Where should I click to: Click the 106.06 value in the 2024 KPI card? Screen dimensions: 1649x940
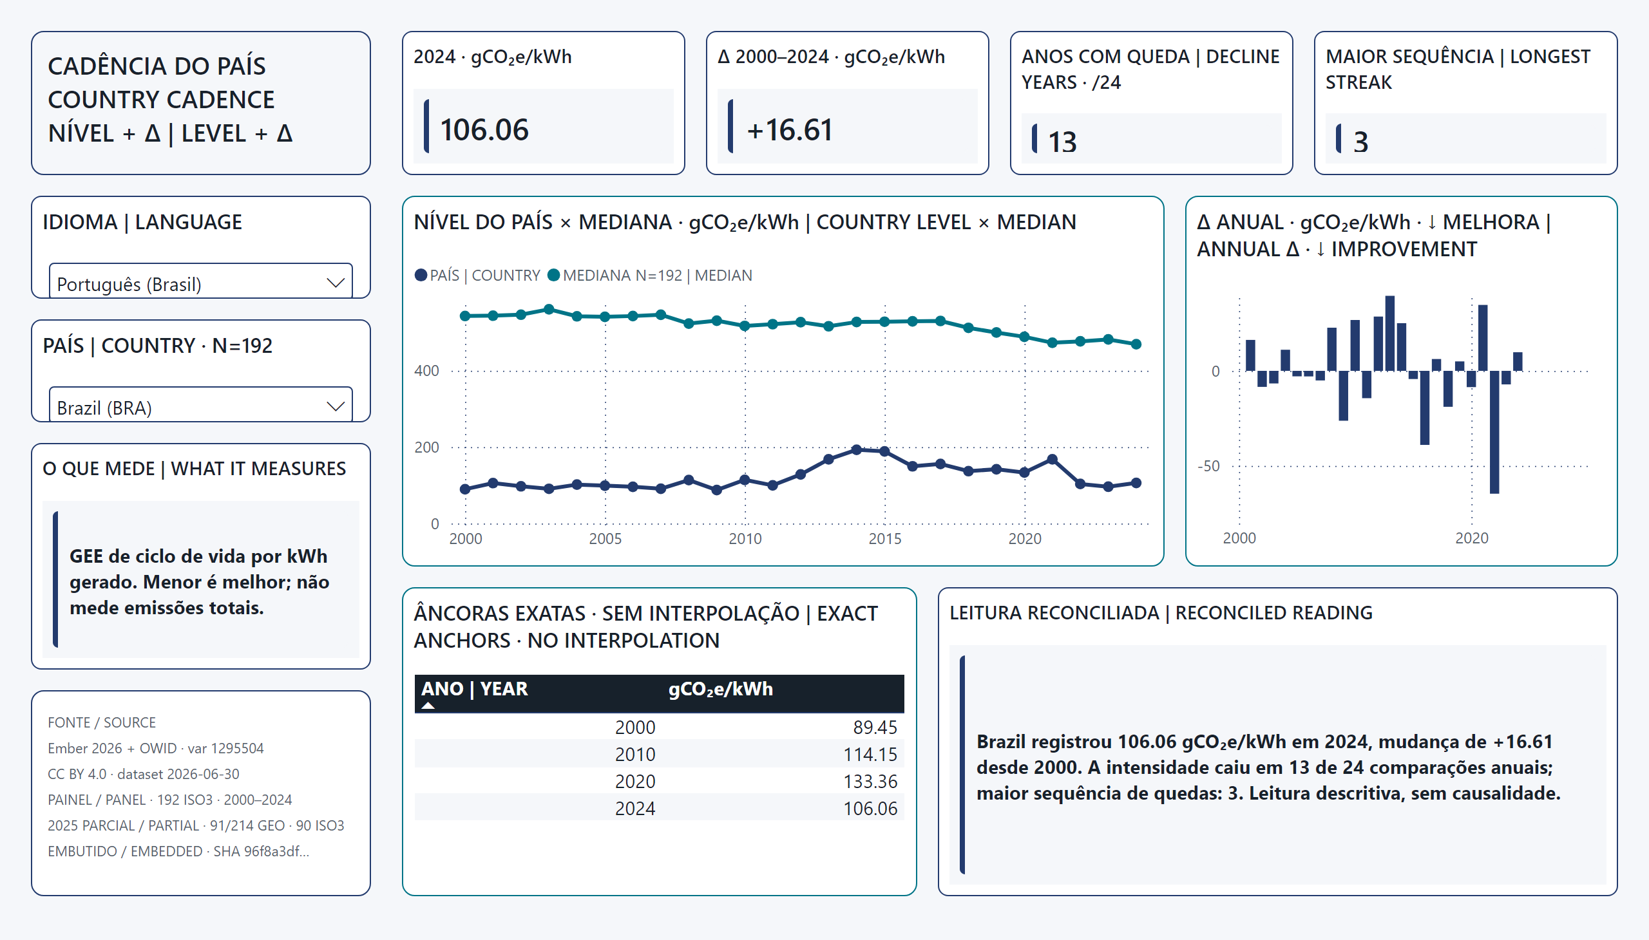(x=484, y=130)
